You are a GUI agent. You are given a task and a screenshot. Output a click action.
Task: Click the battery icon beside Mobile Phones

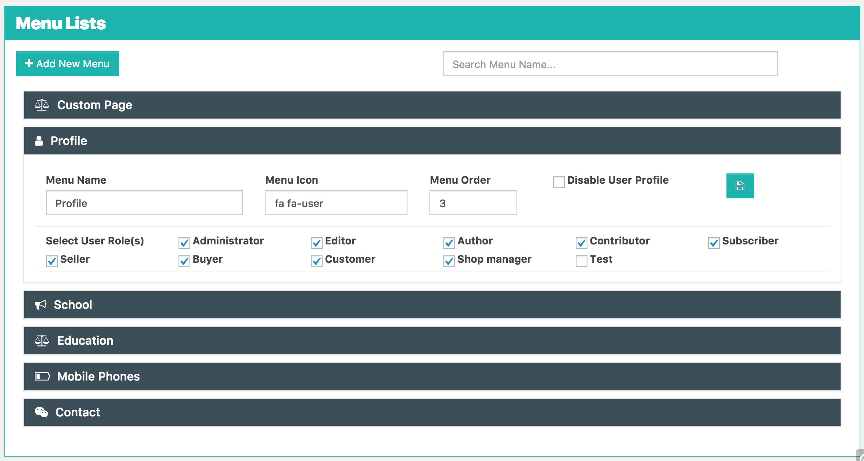pyautogui.click(x=42, y=376)
